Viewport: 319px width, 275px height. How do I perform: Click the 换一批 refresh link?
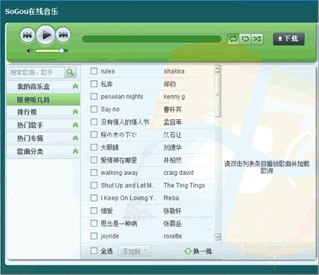pyautogui.click(x=198, y=251)
